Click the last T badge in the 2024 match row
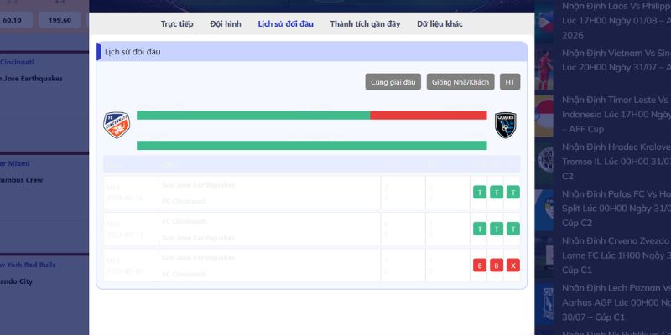The width and height of the screenshot is (671, 335). (512, 193)
